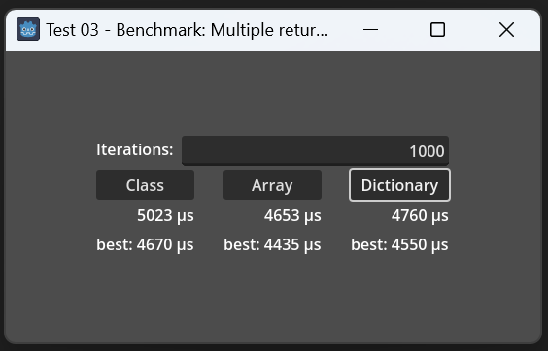This screenshot has width=548, height=351.
Task: Click the 'best: 4435 µs' label
Action: click(272, 245)
